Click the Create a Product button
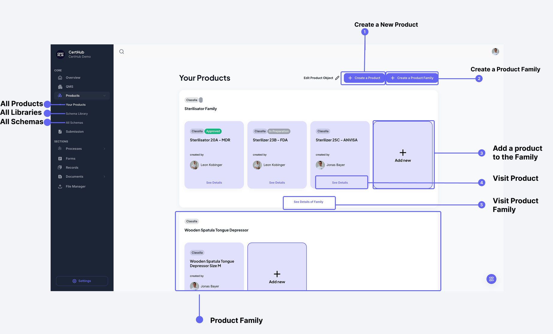This screenshot has height=334, width=553. pos(363,78)
